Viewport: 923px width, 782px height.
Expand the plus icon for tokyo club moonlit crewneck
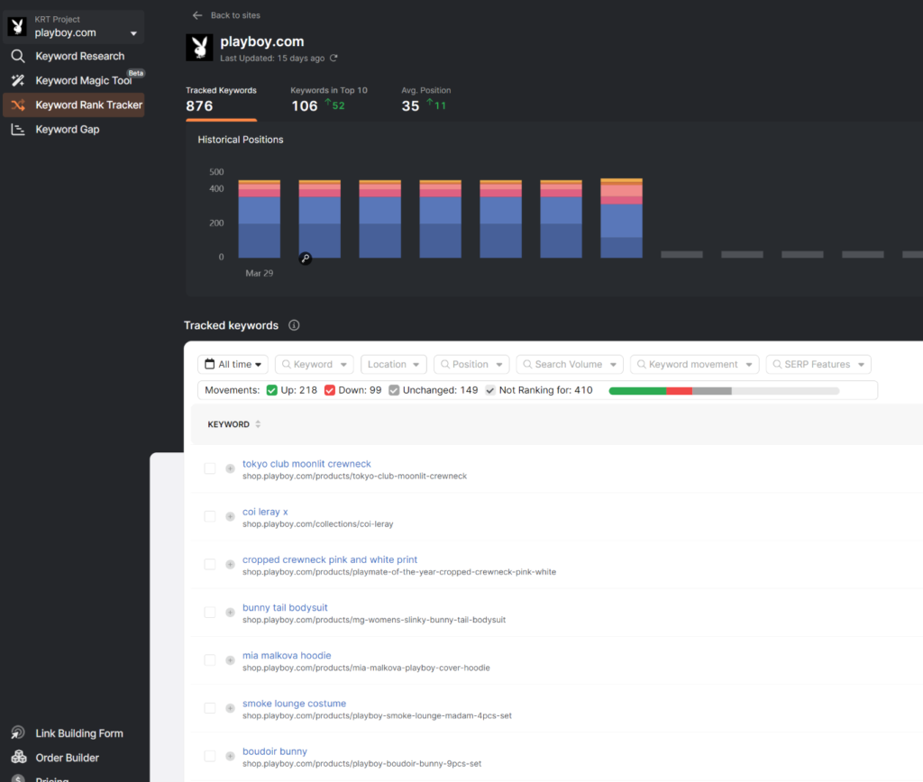pos(230,469)
